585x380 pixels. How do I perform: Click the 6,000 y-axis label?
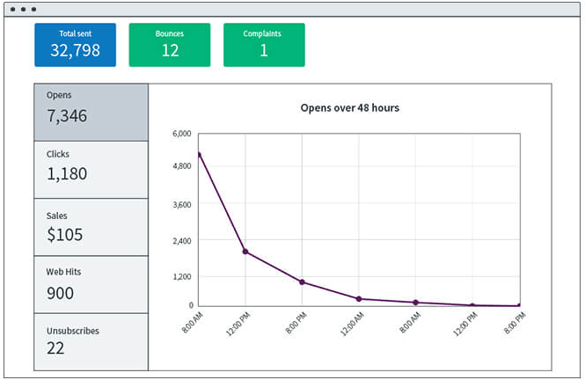tap(182, 134)
